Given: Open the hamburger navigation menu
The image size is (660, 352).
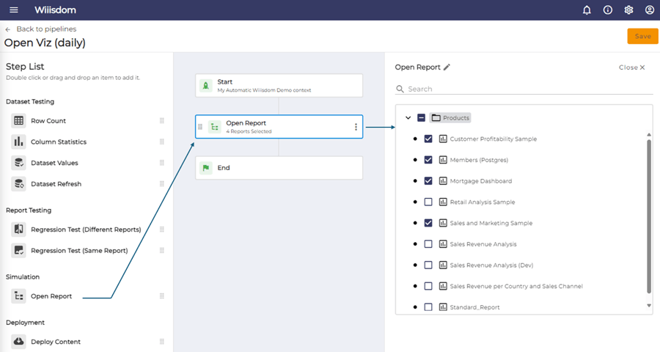Looking at the screenshot, I should (x=14, y=10).
